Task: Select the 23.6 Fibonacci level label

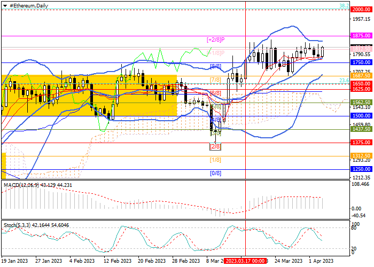Action: click(344, 81)
